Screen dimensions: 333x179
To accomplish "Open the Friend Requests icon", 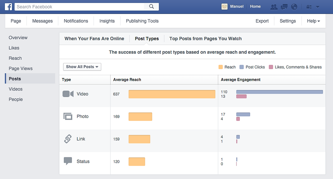I will pyautogui.click(x=274, y=7).
